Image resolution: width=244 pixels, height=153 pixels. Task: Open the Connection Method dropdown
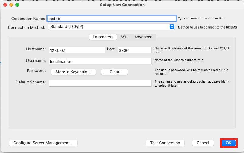pyautogui.click(x=112, y=27)
